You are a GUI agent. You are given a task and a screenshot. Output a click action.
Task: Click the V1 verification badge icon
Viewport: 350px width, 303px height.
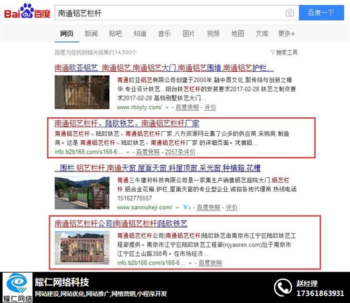point(186,208)
